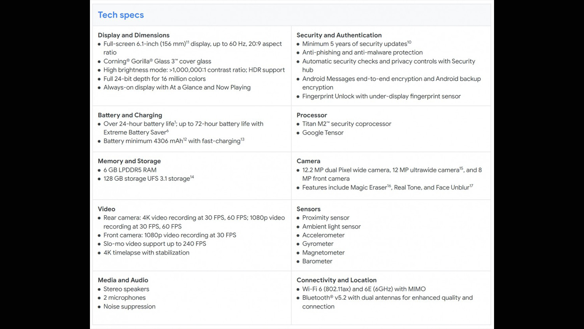Click the Video section heading

(x=106, y=209)
